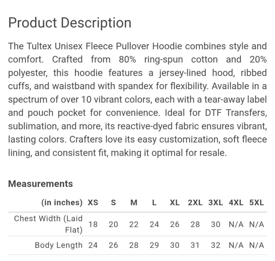Click the Tultex hoodie description paragraph
Screen dimensions: 275x261
[137, 99]
